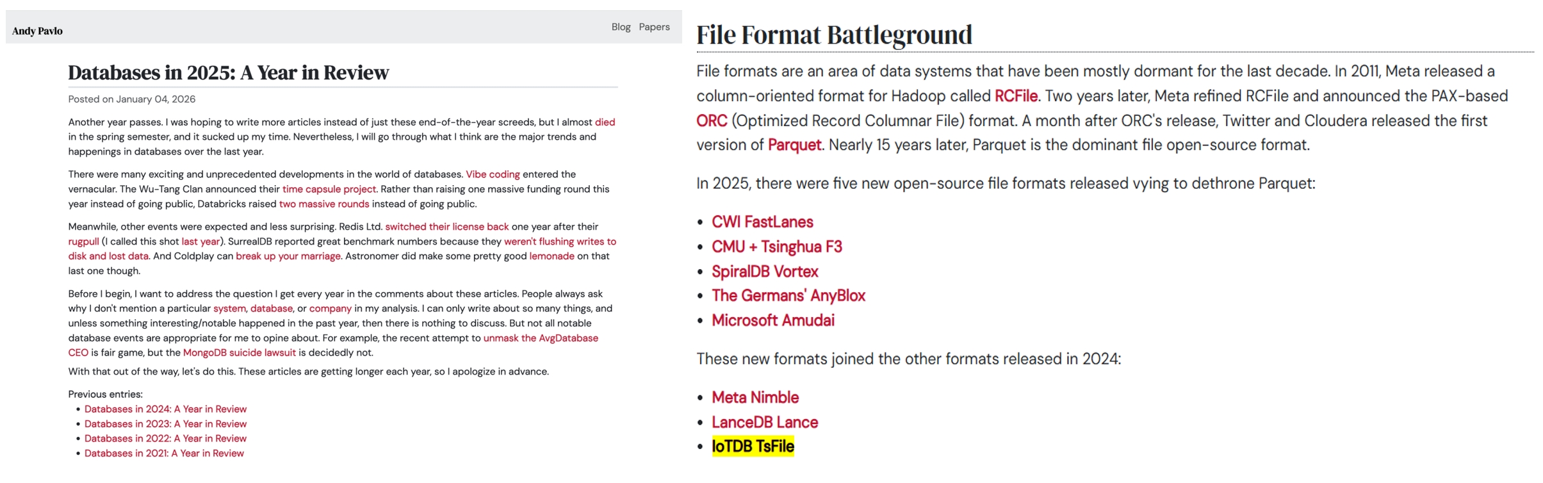Open the ORC format link

712,121
